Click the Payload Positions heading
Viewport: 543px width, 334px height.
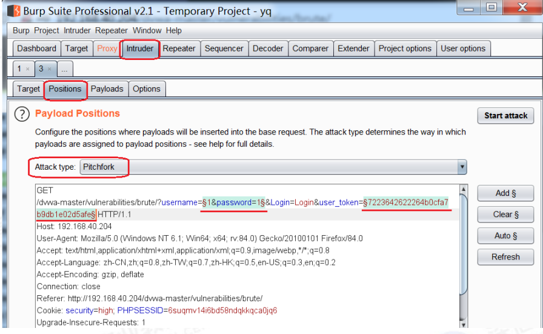pyautogui.click(x=77, y=113)
